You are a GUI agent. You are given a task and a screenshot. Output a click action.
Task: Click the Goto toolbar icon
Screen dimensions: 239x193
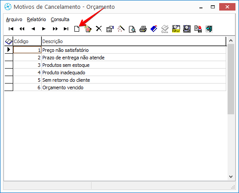tap(165, 29)
